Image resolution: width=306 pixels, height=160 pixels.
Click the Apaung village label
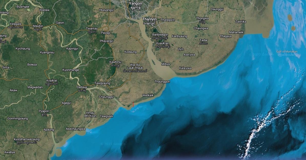(x=49, y=130)
